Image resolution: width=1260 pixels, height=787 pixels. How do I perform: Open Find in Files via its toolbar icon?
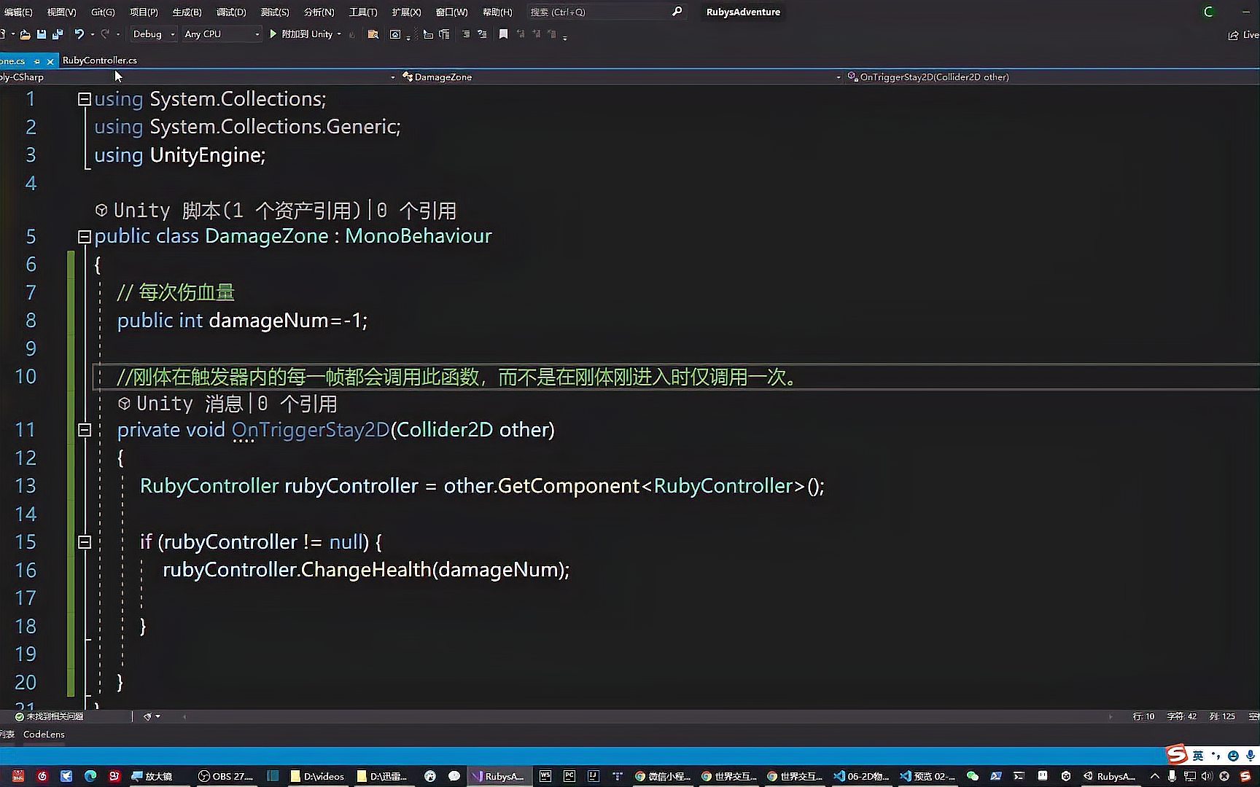(x=373, y=34)
